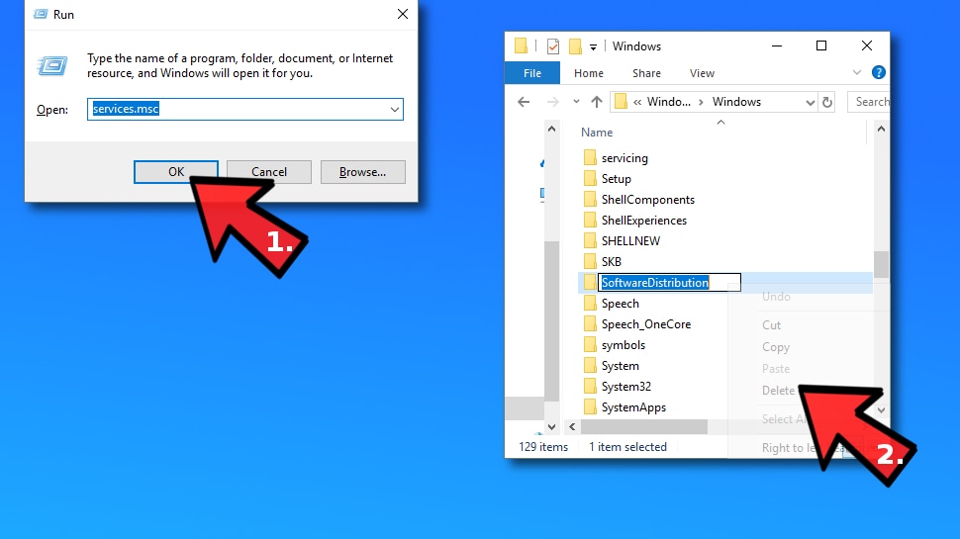
Task: Open the recent locations dropdown arrow
Action: click(576, 102)
